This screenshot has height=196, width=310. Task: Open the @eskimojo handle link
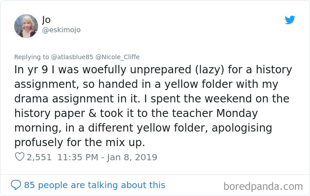(61, 30)
